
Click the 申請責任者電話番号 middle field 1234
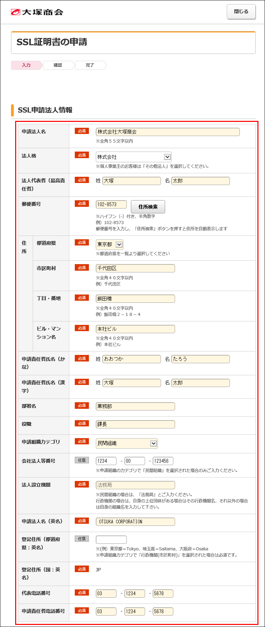pos(135,611)
